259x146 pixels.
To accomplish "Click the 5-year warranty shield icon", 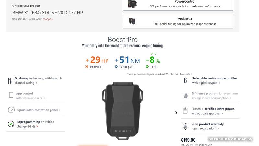I will click(x=186, y=126).
